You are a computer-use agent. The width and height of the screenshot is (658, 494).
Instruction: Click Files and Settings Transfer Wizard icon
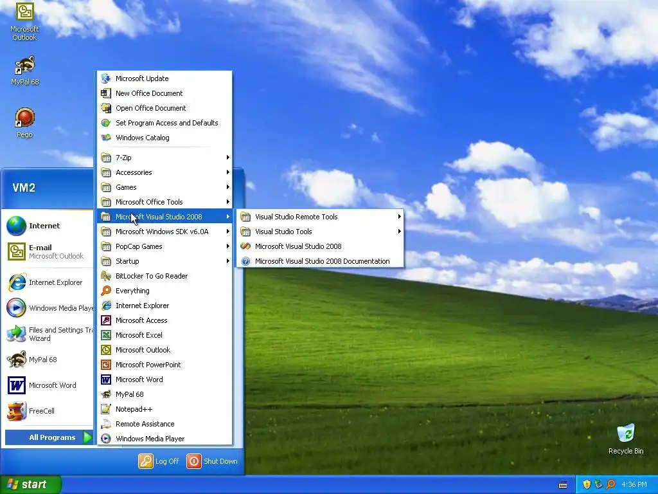pos(16,334)
